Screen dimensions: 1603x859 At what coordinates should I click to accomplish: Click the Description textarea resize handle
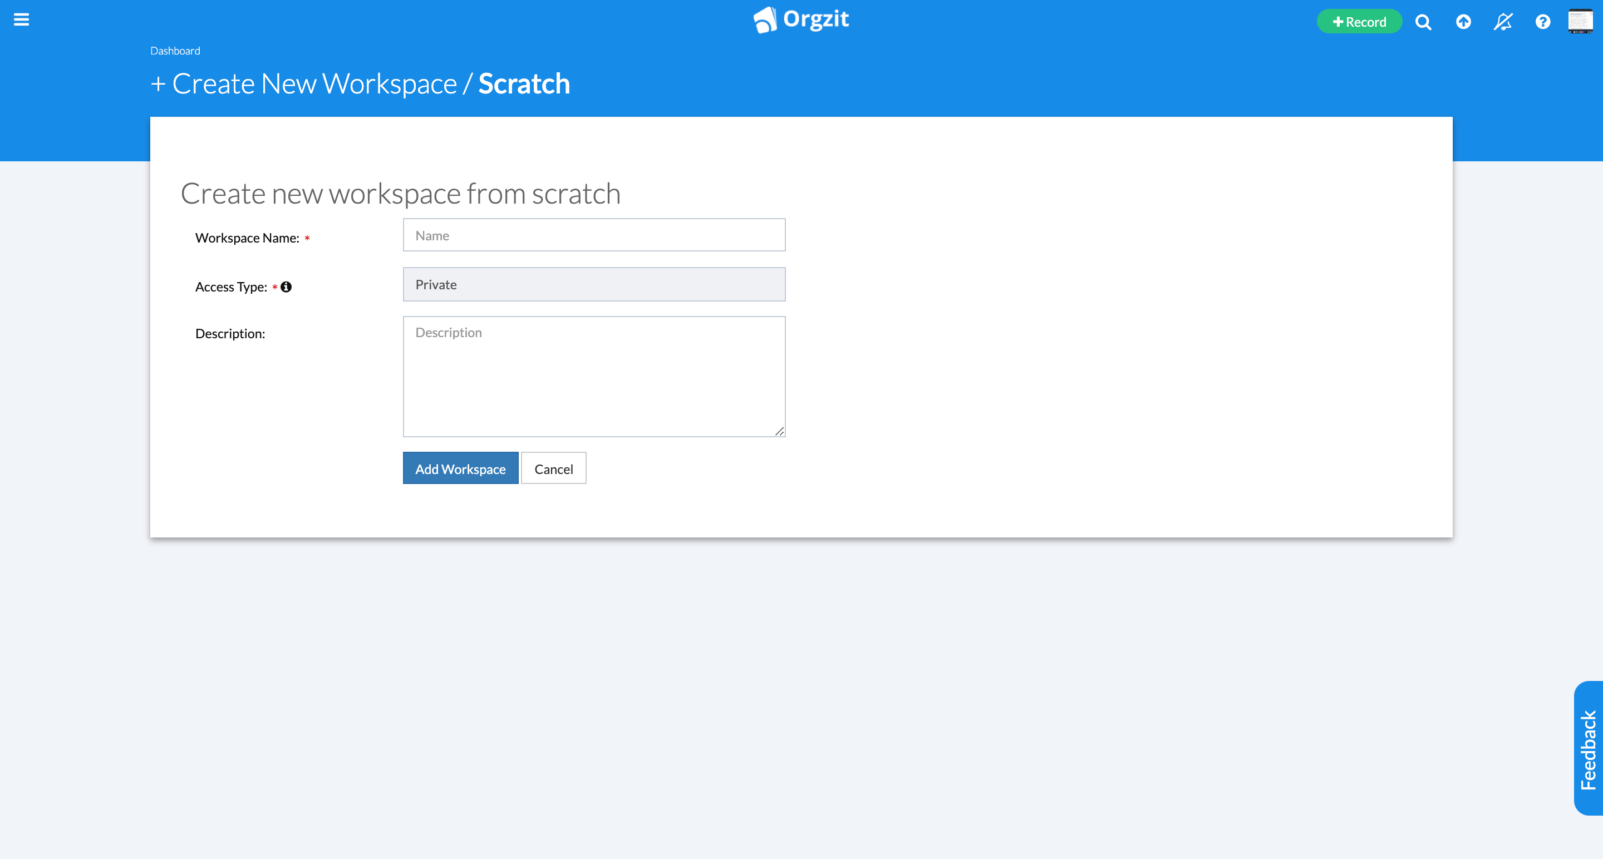(x=779, y=431)
